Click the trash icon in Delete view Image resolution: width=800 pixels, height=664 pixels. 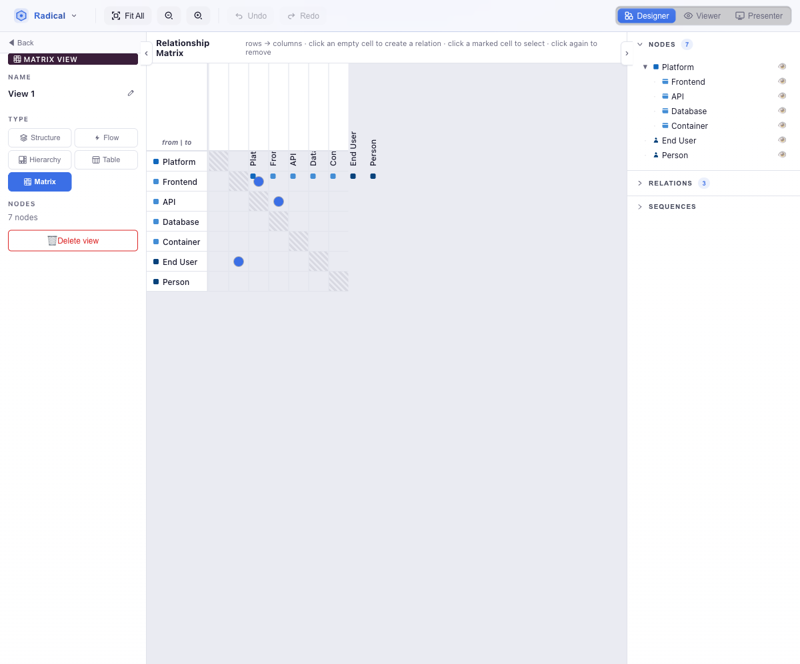coord(52,240)
